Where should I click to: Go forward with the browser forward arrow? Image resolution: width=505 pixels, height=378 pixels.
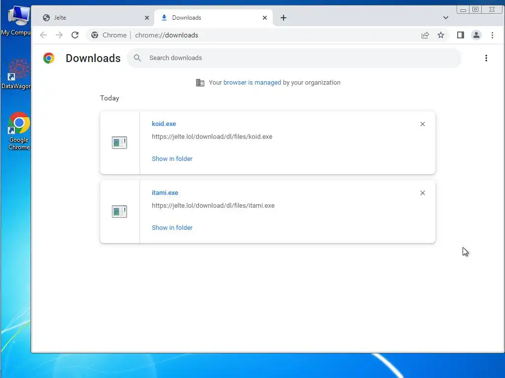(x=59, y=35)
